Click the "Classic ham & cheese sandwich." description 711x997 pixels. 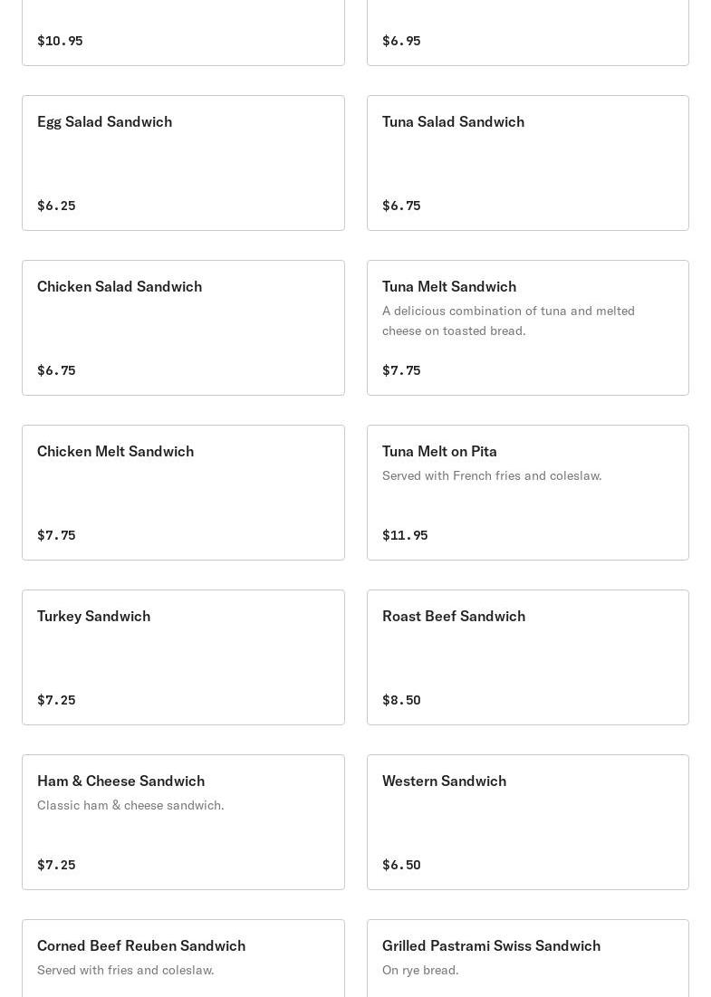130,805
